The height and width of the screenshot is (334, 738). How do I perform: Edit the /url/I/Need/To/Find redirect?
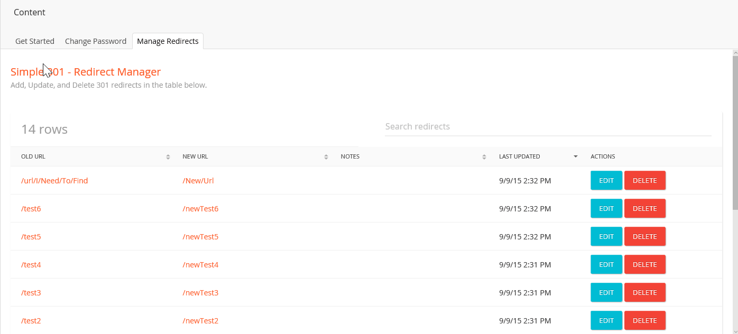click(606, 181)
